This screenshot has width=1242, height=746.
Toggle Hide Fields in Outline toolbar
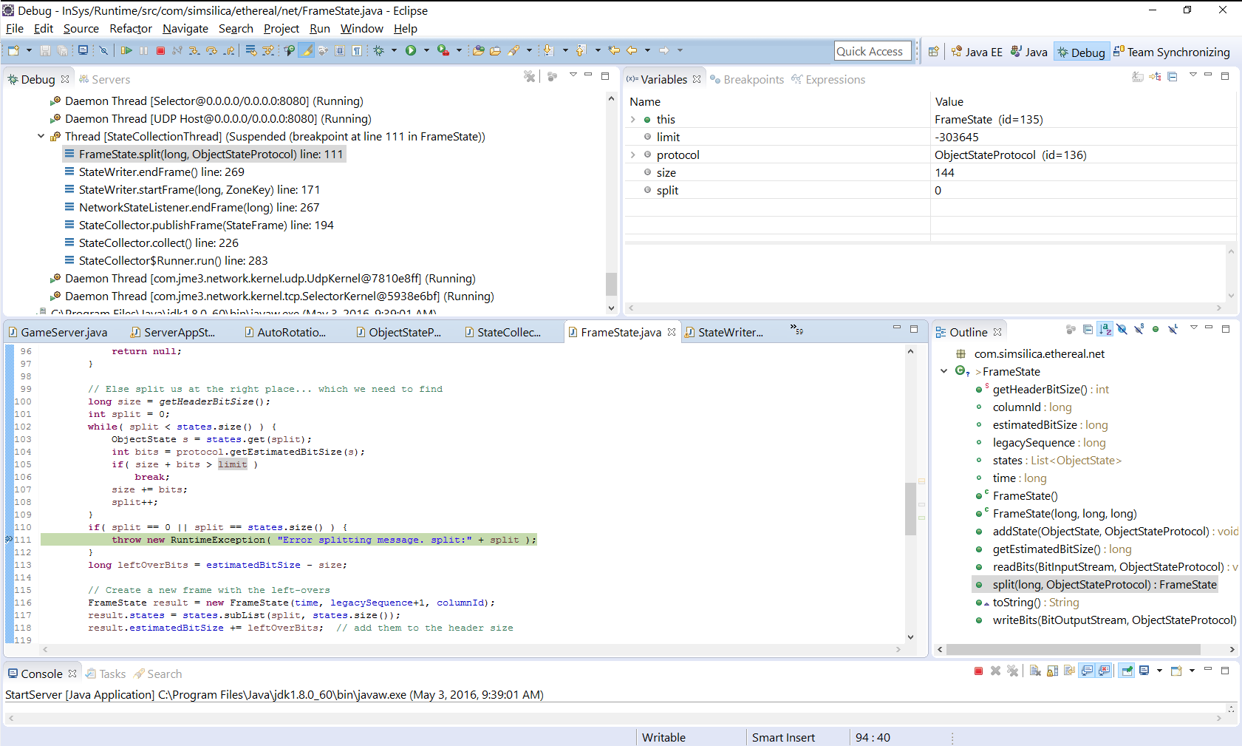[1122, 330]
